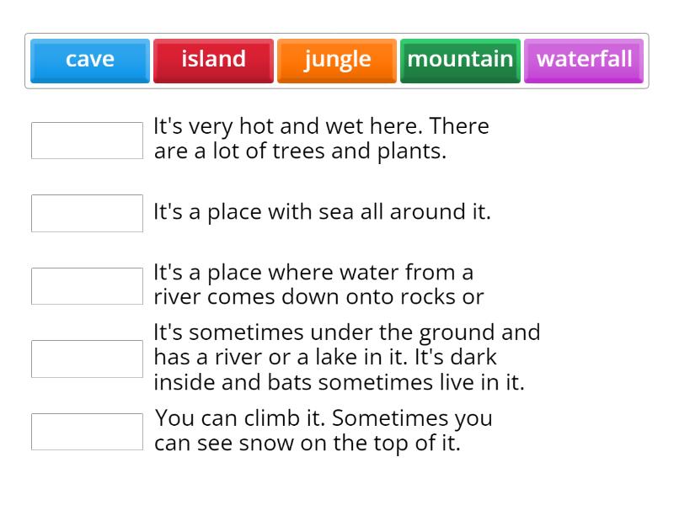Click the answer box beside the underground clue
The height and width of the screenshot is (505, 674).
tap(87, 358)
